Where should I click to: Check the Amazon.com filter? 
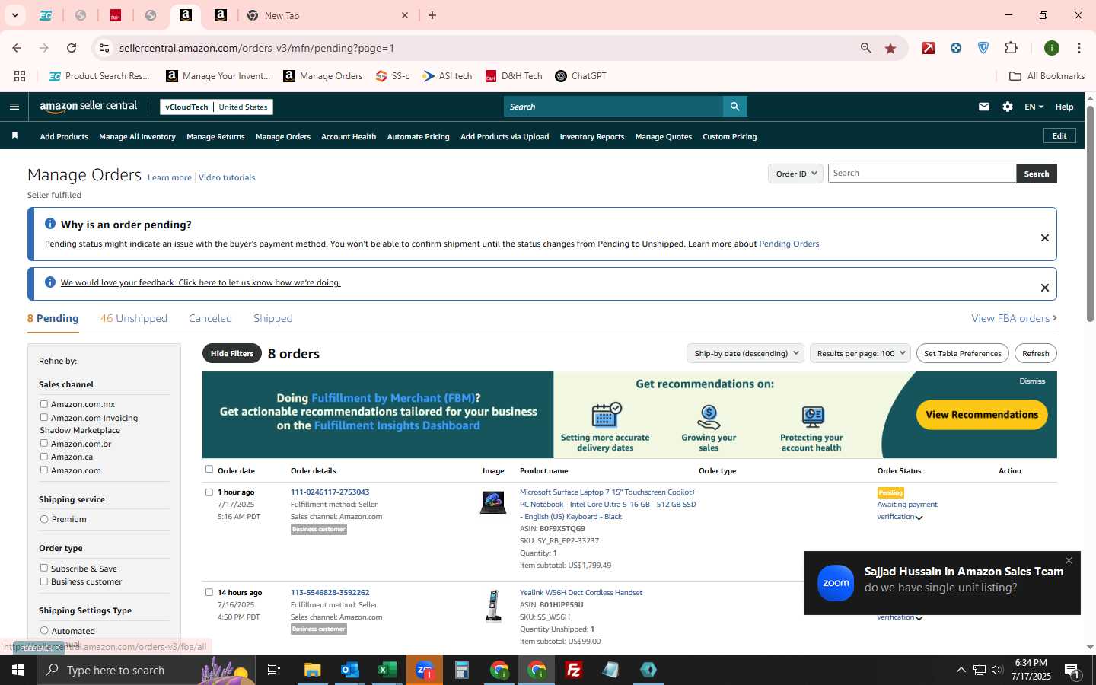(x=44, y=470)
